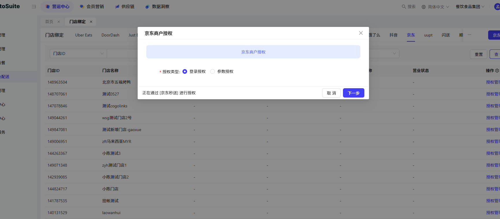The image size is (500, 219).
Task: Open 授权管理 for store 140131529
Action: pos(493,213)
